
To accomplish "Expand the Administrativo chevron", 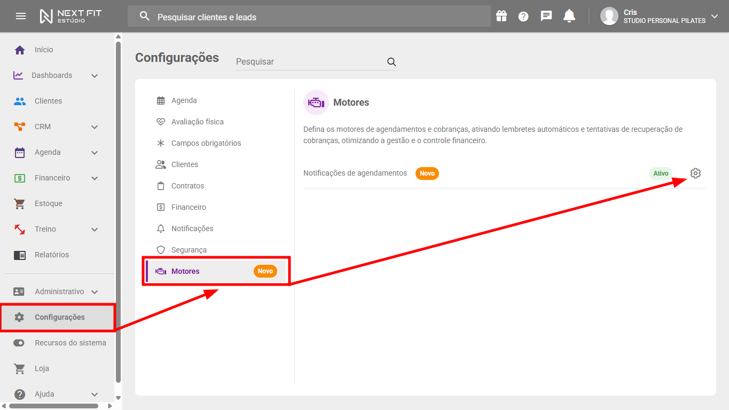I will pyautogui.click(x=95, y=292).
